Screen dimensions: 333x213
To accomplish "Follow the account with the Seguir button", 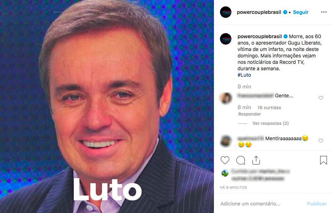I will pyautogui.click(x=301, y=12).
